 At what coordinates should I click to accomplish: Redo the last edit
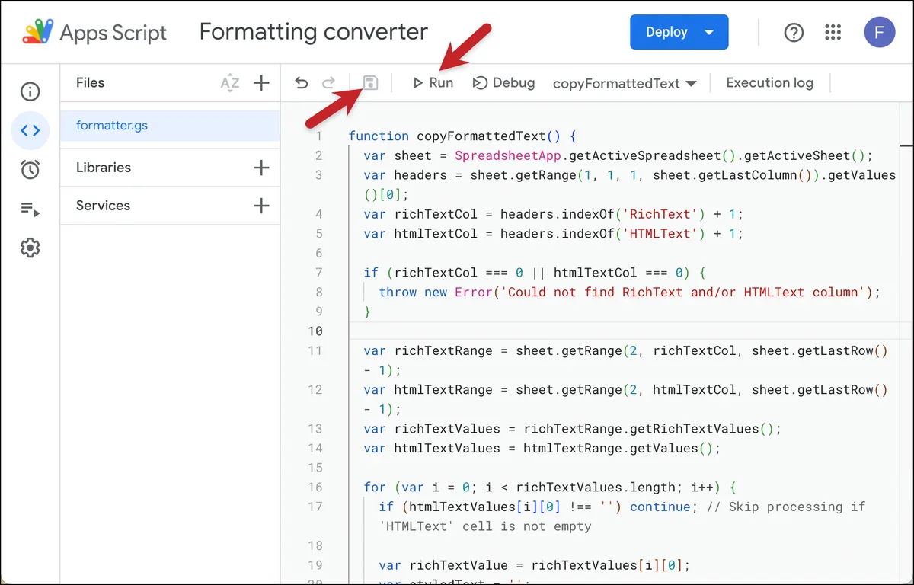tap(328, 83)
